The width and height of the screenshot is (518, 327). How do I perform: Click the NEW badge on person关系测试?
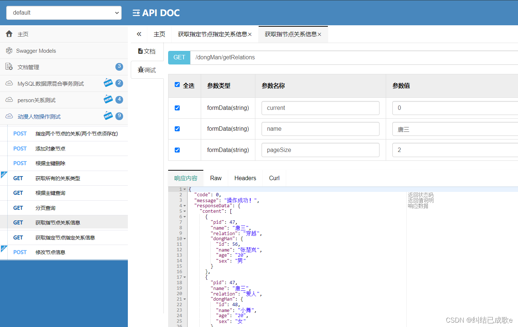pos(108,99)
